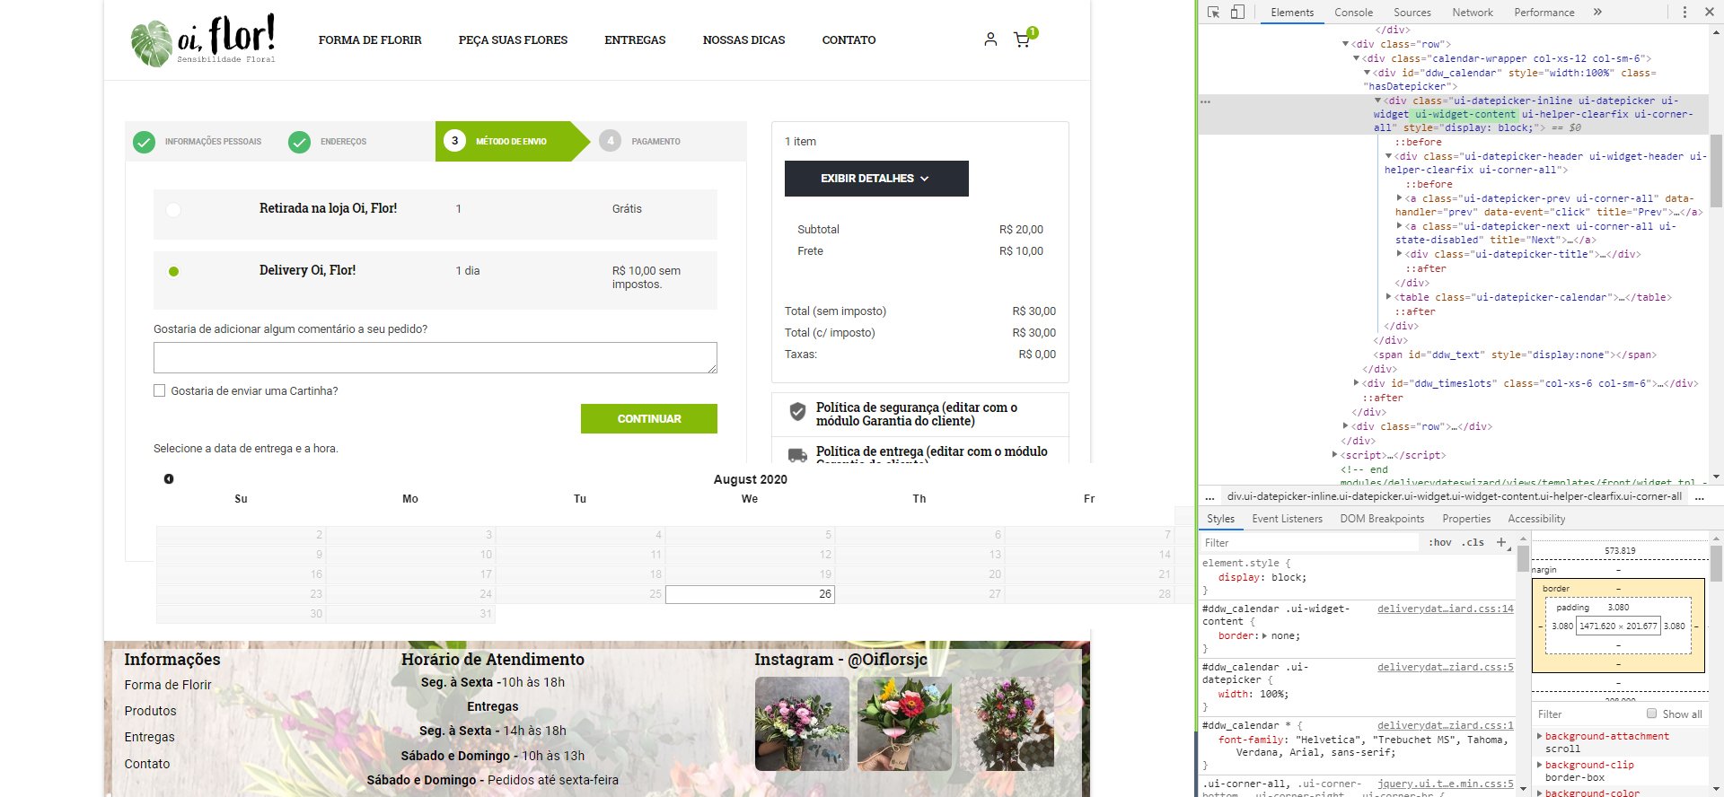1724x797 pixels.
Task: Open Forma de Florir menu
Action: (x=370, y=40)
